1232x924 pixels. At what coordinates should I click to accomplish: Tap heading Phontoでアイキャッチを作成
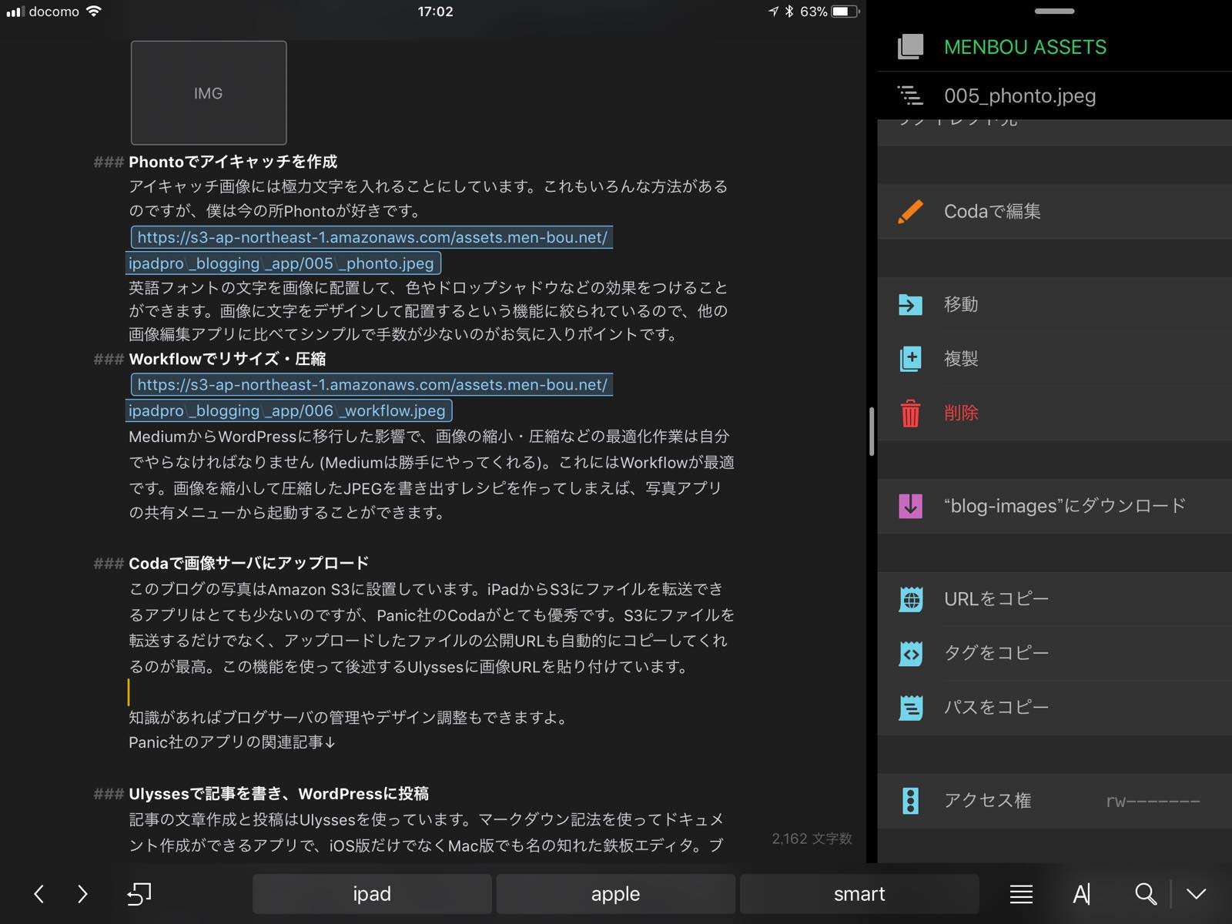pos(233,162)
